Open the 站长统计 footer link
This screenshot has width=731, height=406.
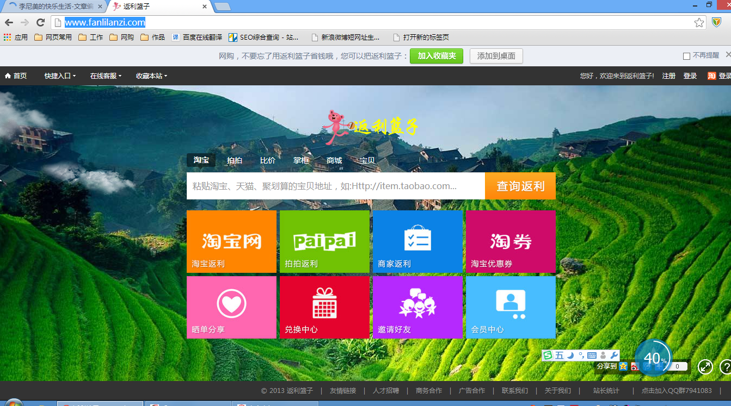(606, 391)
